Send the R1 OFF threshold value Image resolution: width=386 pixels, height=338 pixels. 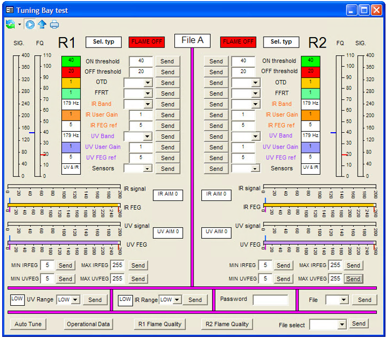point(167,72)
